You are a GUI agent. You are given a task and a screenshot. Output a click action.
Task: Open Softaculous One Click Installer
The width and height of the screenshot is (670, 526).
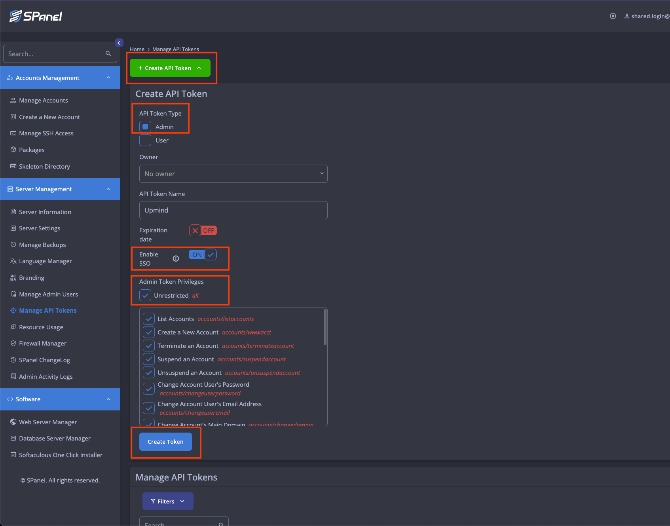[61, 455]
